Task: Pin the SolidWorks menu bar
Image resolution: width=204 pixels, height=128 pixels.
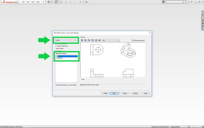Action: pos(43,2)
